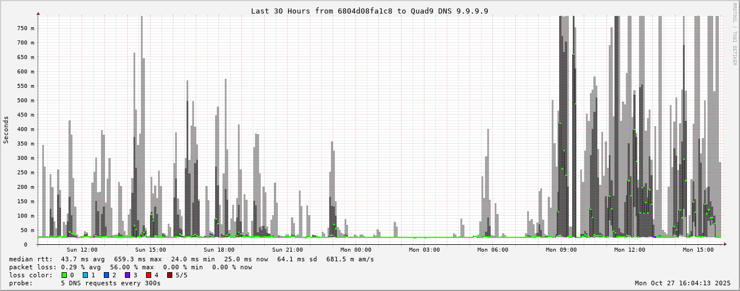Select the Sun 12:00 time axis label
Viewport: 740px width, 291px height.
pyautogui.click(x=82, y=250)
